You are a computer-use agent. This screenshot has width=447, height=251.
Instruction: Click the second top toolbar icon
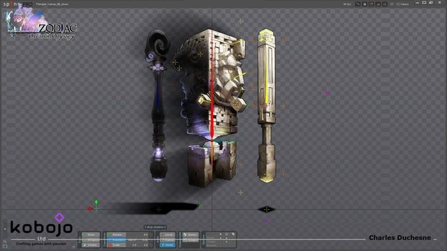pyautogui.click(x=365, y=4)
